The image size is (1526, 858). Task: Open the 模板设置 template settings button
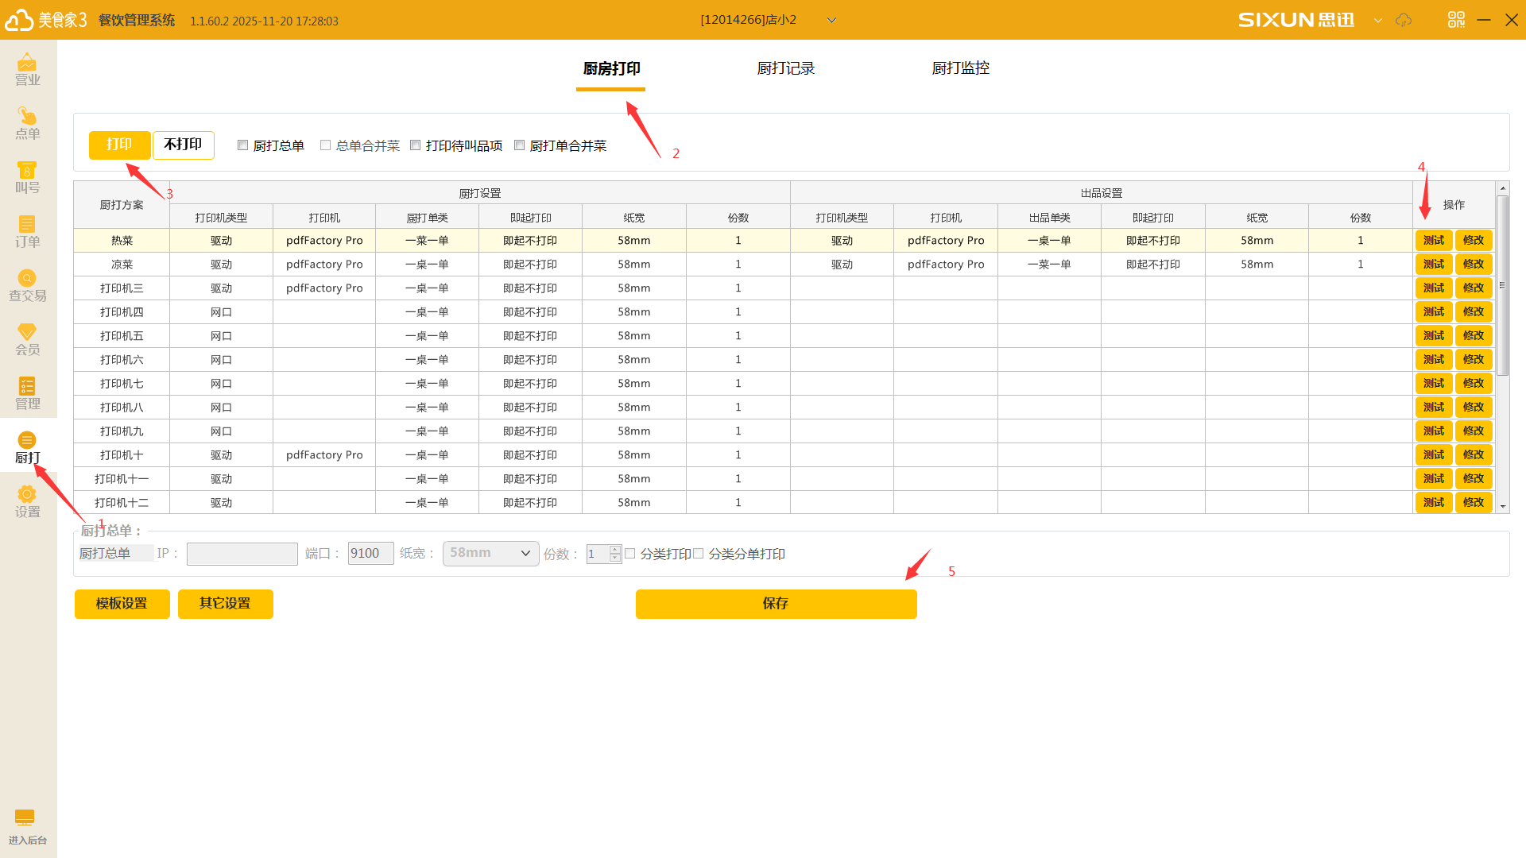click(x=122, y=604)
